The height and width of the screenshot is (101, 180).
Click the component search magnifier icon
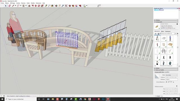point(175,34)
